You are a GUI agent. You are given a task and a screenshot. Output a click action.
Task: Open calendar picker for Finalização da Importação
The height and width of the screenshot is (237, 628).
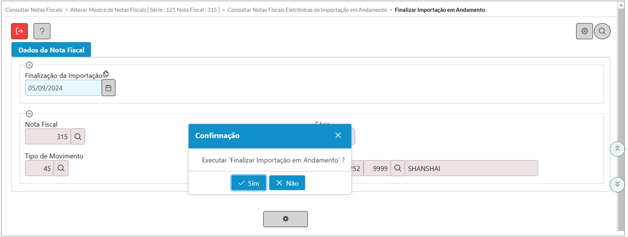tap(108, 88)
